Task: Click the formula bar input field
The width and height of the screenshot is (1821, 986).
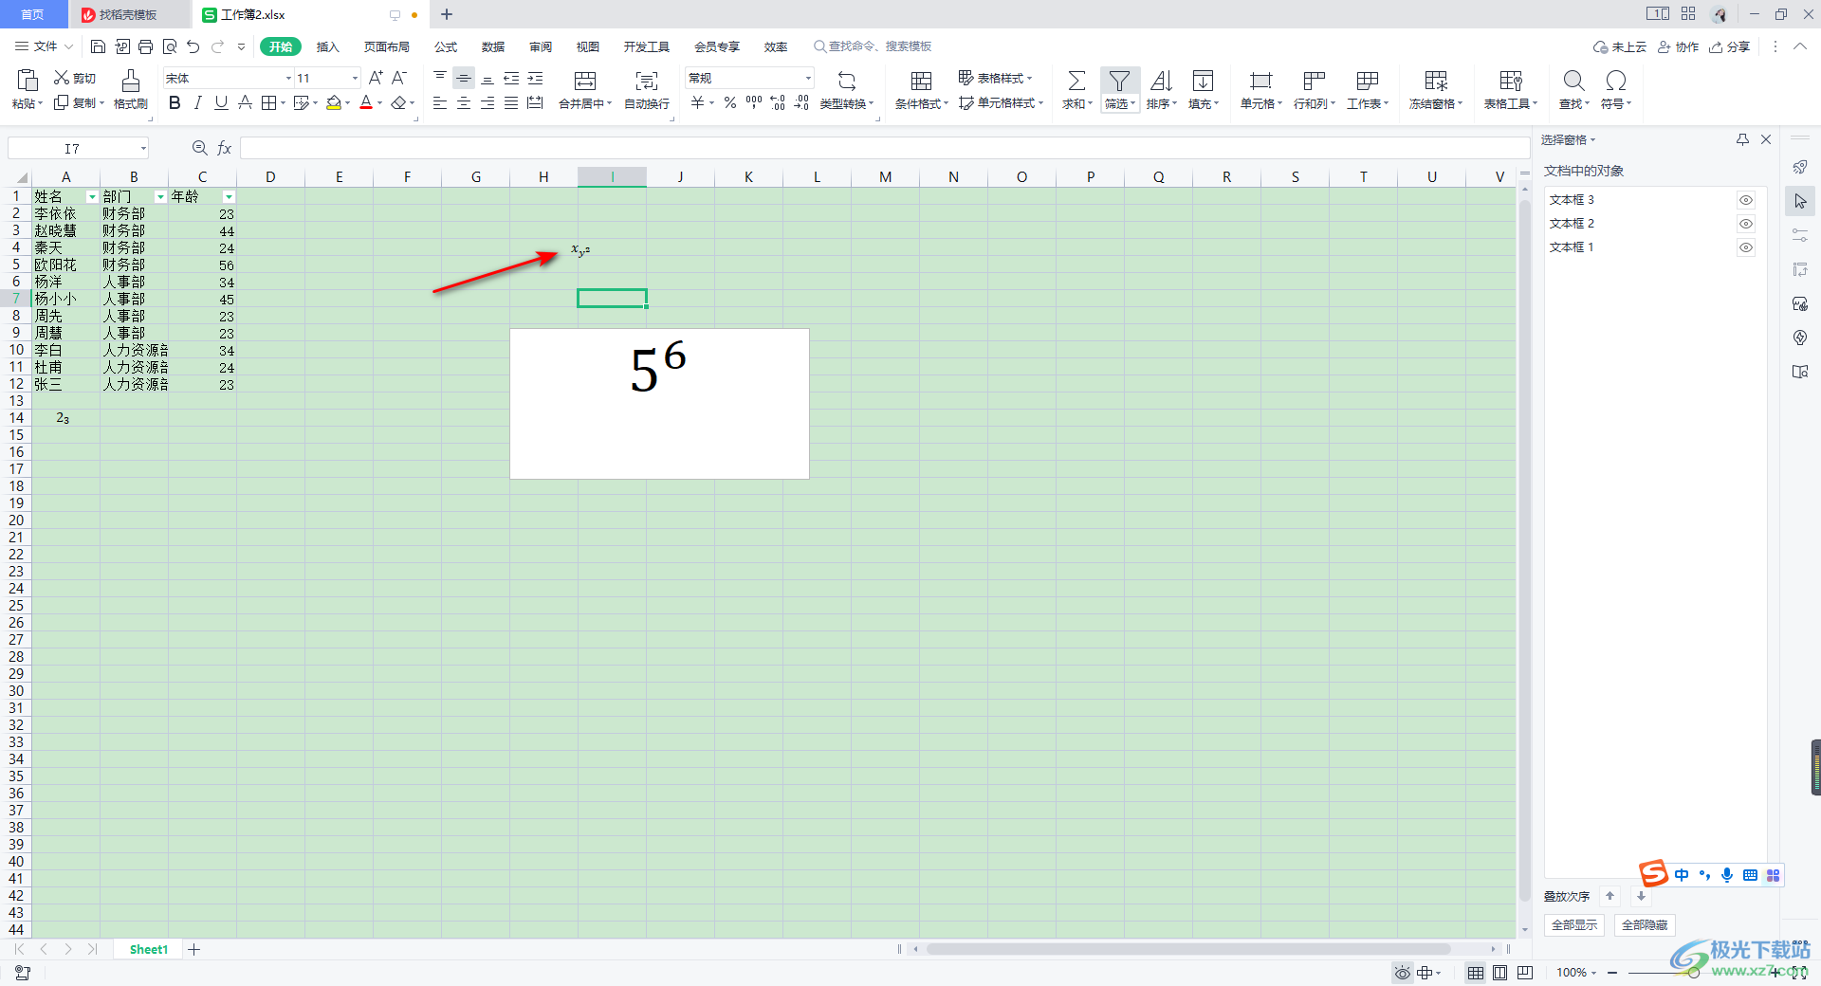Action: [x=884, y=148]
